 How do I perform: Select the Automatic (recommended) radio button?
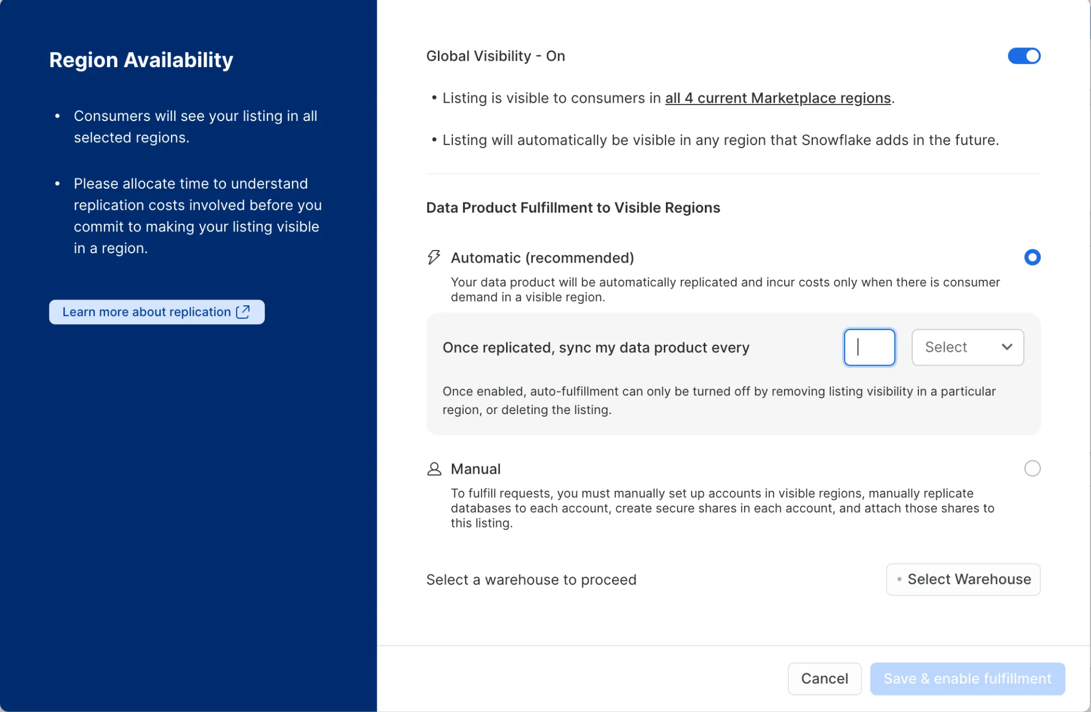tap(1032, 257)
